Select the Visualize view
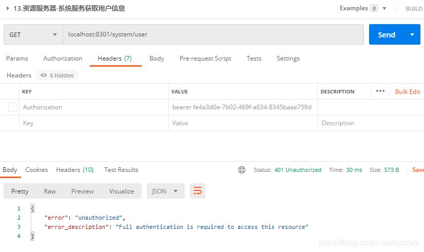This screenshot has width=424, height=252. (122, 191)
